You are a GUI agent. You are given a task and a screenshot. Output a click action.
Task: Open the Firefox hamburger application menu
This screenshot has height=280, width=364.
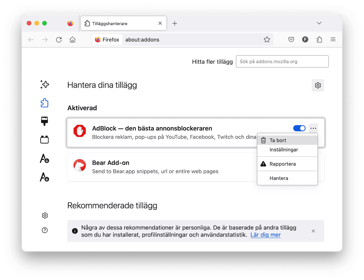click(333, 39)
